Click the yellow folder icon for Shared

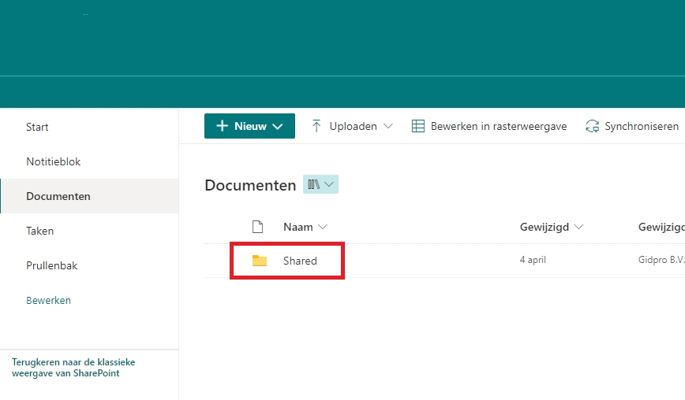(x=260, y=261)
